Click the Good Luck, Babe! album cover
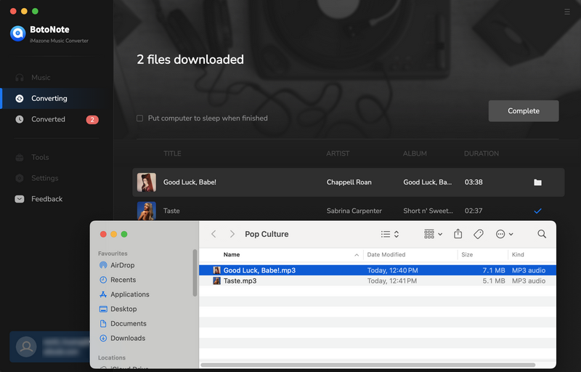The width and height of the screenshot is (581, 372). [x=147, y=182]
